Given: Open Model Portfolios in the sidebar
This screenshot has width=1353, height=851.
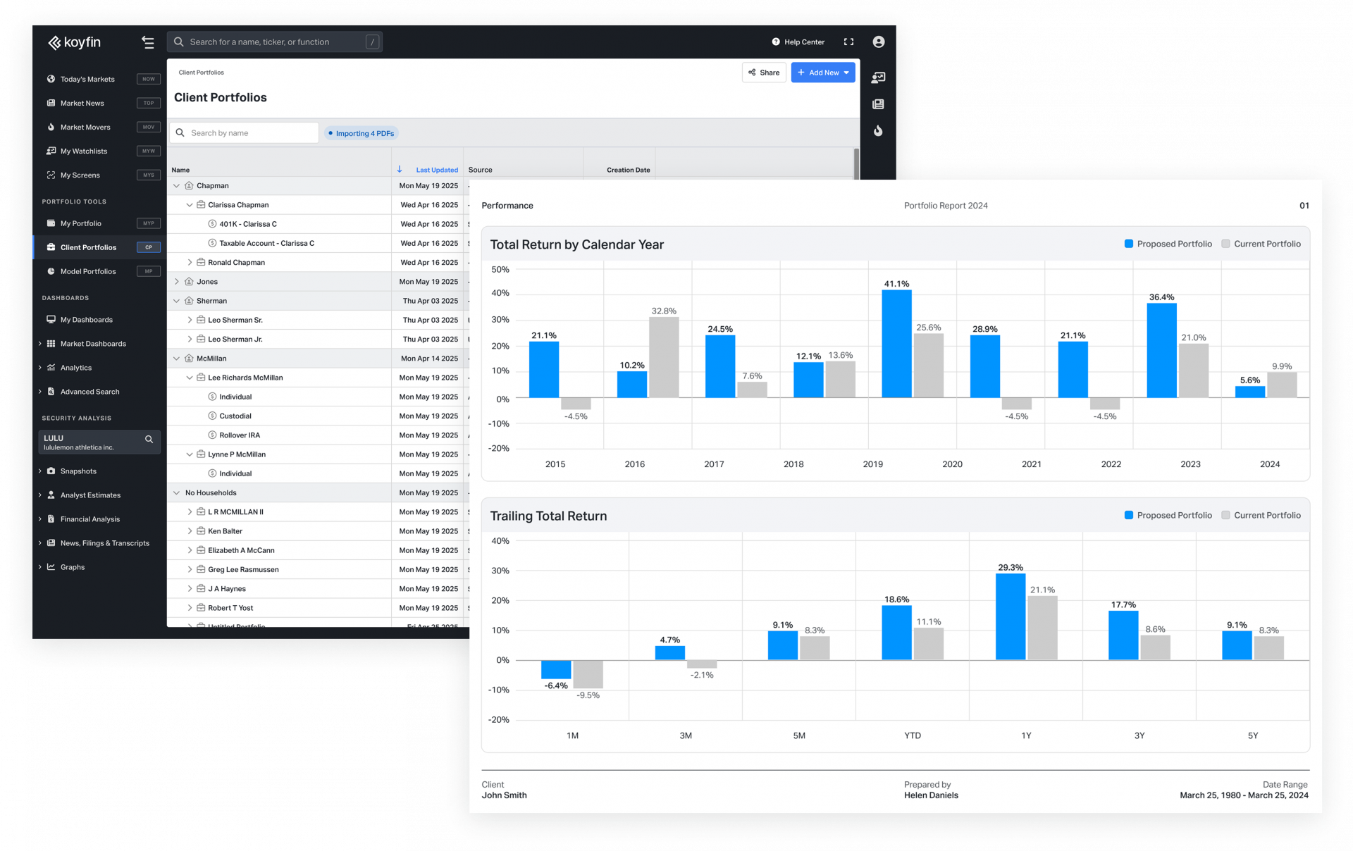Looking at the screenshot, I should click(x=87, y=271).
